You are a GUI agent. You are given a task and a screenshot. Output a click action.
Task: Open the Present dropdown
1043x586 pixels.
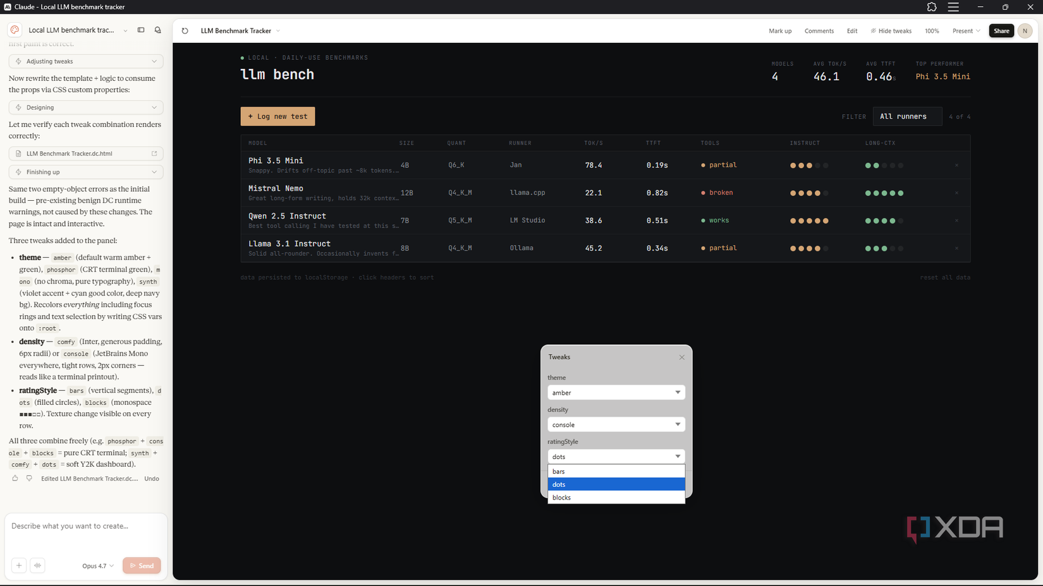pyautogui.click(x=966, y=31)
